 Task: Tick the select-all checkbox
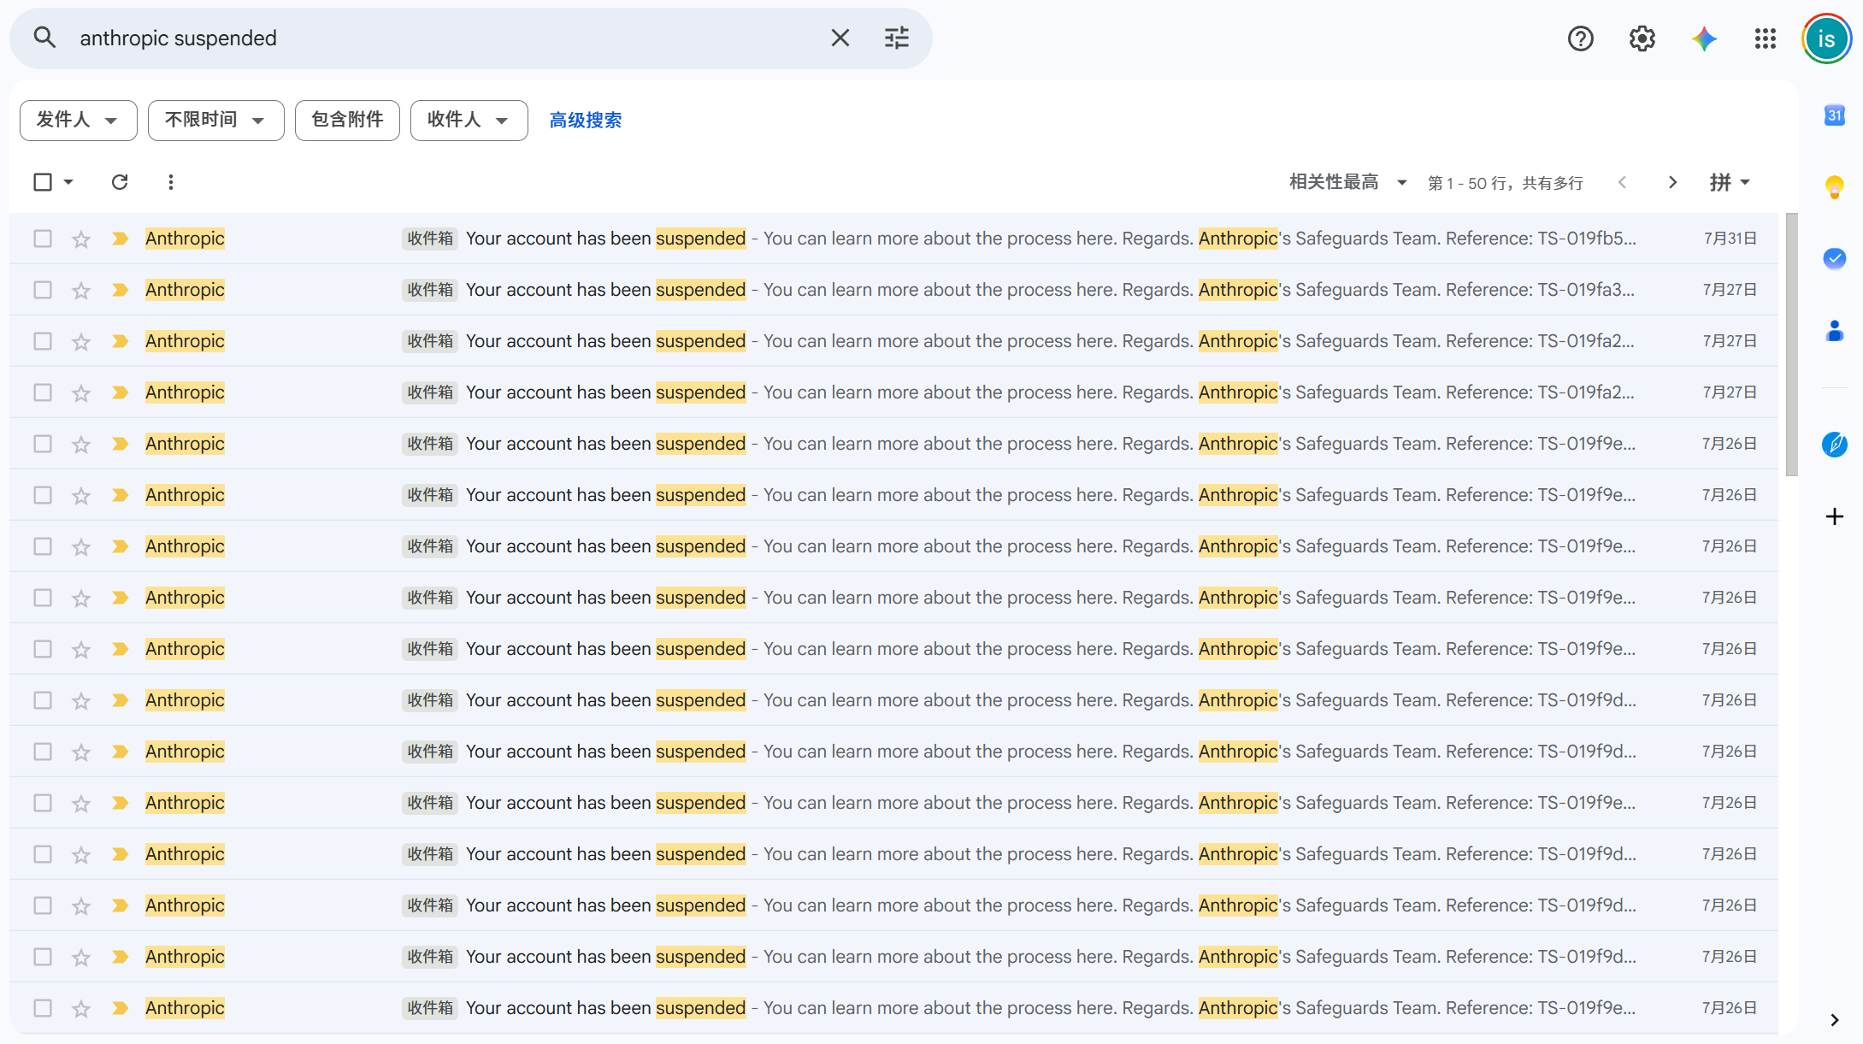[x=43, y=182]
